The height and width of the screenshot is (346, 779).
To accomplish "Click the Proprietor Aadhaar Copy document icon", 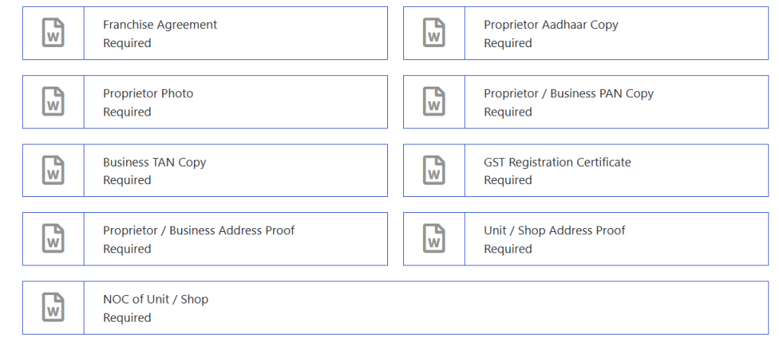I will tap(434, 33).
